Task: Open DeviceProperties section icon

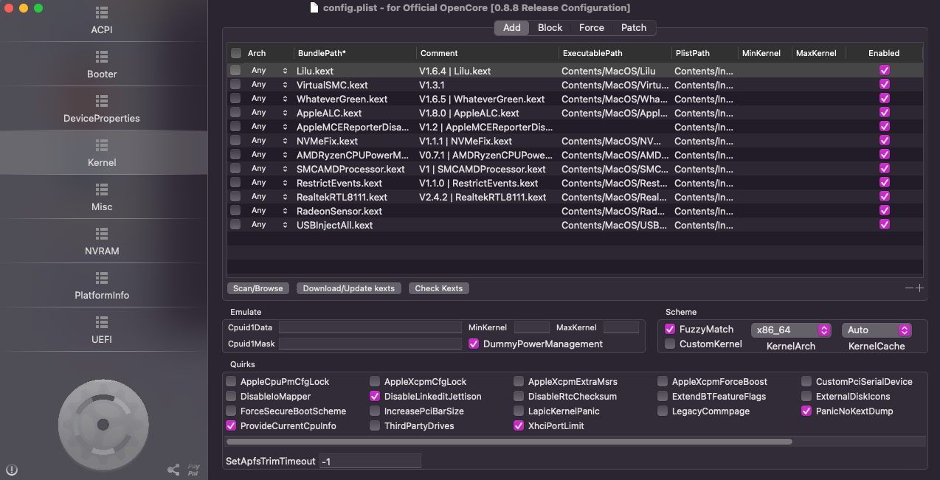Action: tap(102, 101)
